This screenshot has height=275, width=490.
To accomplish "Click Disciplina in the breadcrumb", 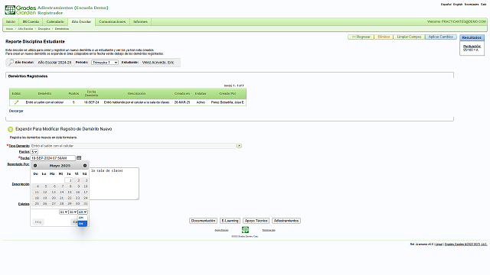I will (x=44, y=29).
